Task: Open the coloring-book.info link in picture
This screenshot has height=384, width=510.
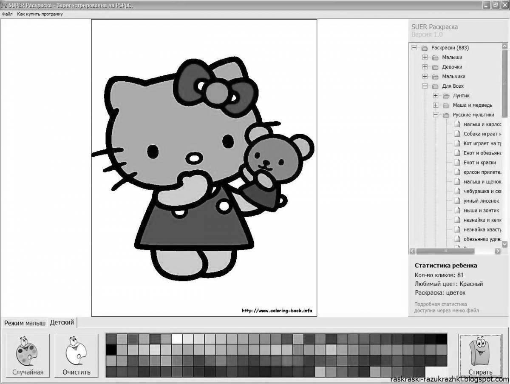Action: tap(277, 311)
